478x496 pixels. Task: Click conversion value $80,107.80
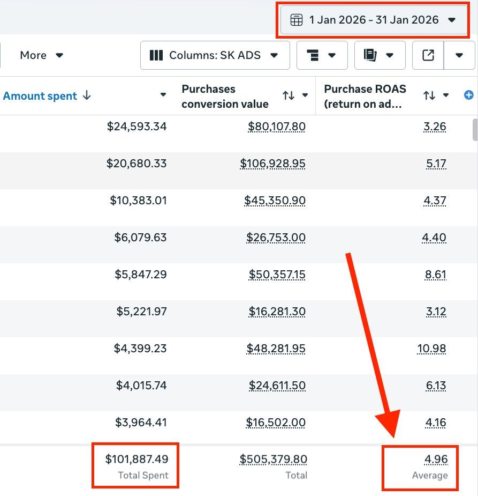click(x=277, y=127)
